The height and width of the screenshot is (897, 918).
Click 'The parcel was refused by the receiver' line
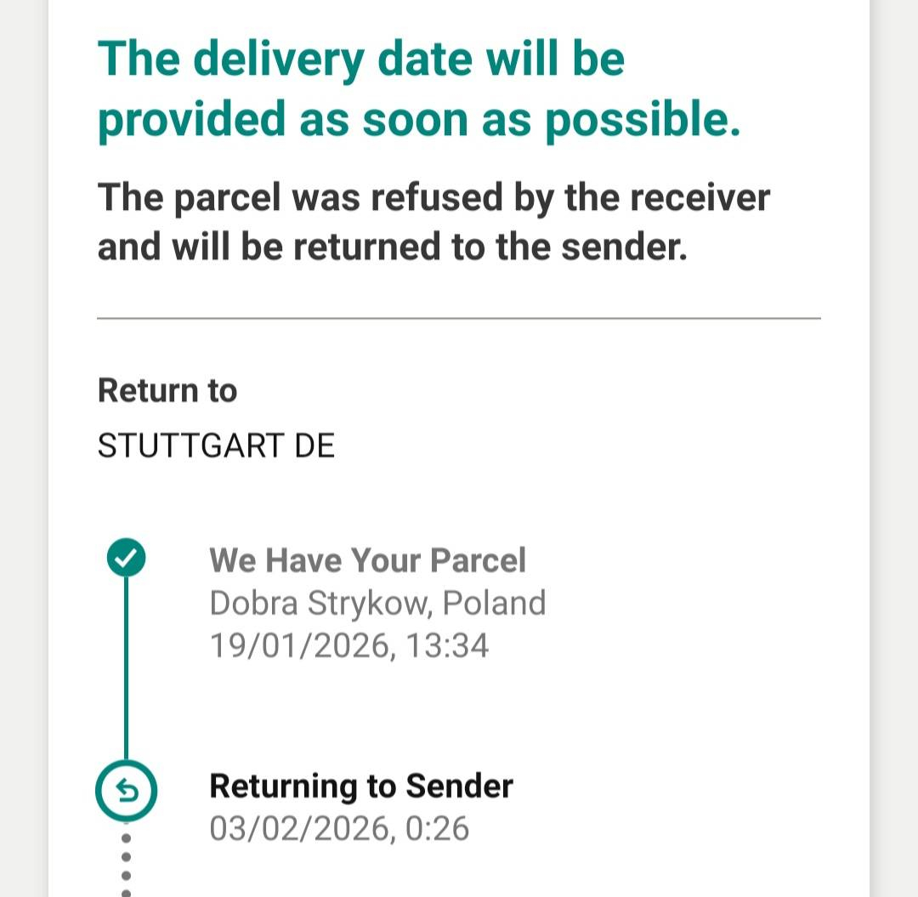[433, 197]
